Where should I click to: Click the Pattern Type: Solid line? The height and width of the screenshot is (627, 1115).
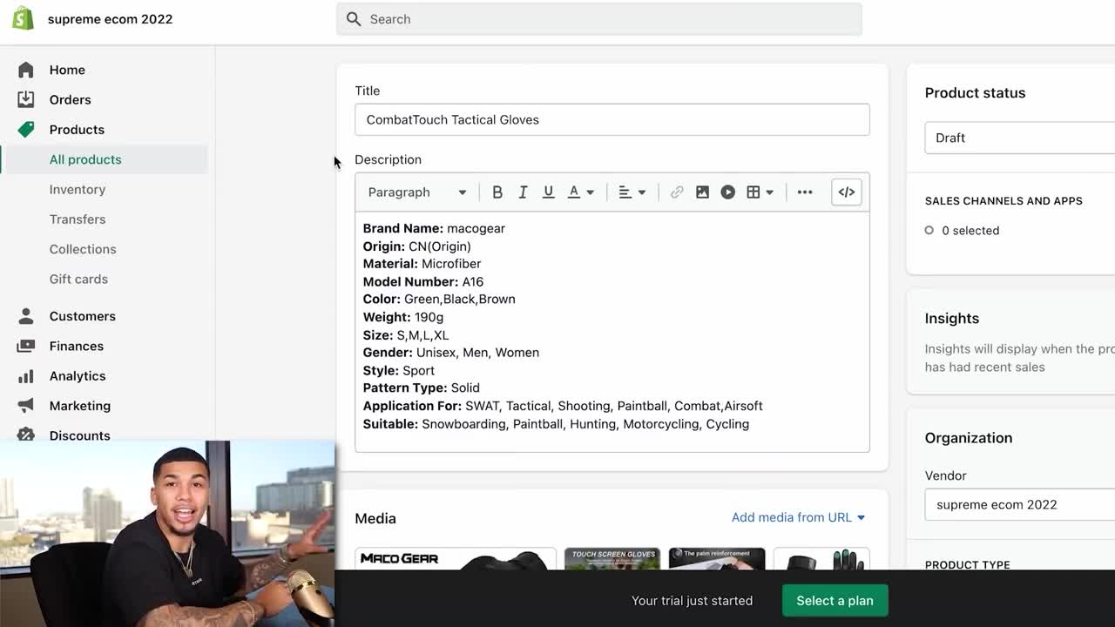422,388
